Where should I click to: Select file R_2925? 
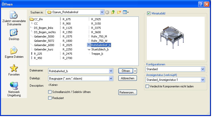96,19
